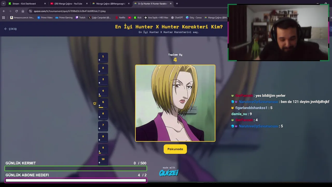
Task: Switch to Manga Çağrısı (@Mangacagrisi) tab
Action: pyautogui.click(x=111, y=4)
